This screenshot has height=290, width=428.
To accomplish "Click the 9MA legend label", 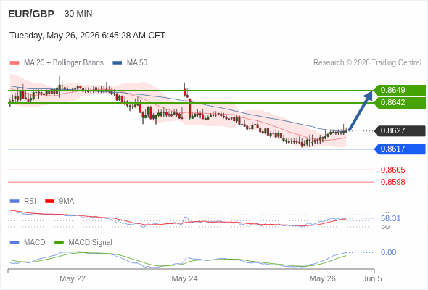I will pyautogui.click(x=67, y=202).
